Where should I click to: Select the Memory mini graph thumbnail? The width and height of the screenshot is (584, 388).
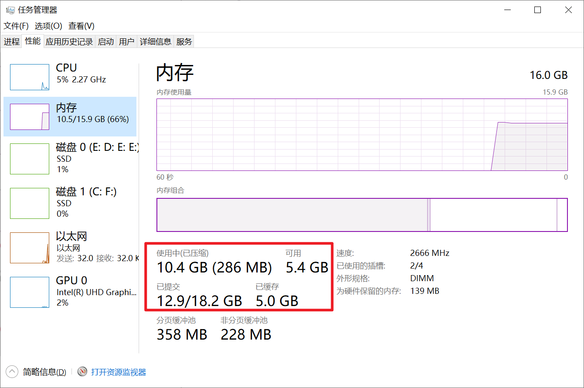click(x=30, y=117)
